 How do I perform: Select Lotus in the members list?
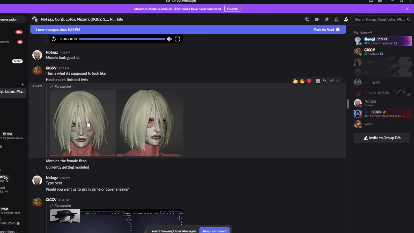382,62
